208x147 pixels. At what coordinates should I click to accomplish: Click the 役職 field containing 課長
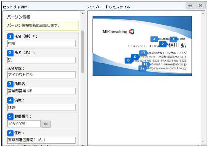[x=41, y=107]
